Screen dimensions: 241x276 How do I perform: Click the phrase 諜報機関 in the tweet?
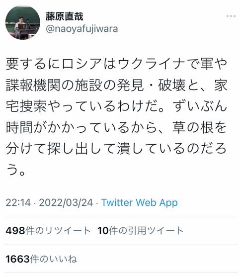[33, 85]
